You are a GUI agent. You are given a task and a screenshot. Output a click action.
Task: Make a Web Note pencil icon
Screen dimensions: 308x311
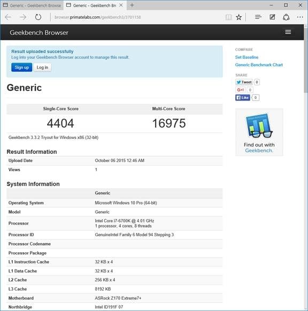272,17
